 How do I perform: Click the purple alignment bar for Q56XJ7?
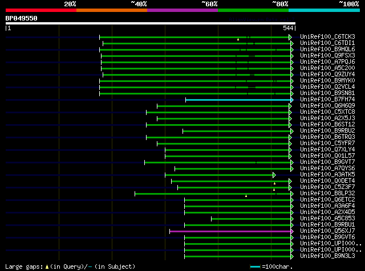230,231
